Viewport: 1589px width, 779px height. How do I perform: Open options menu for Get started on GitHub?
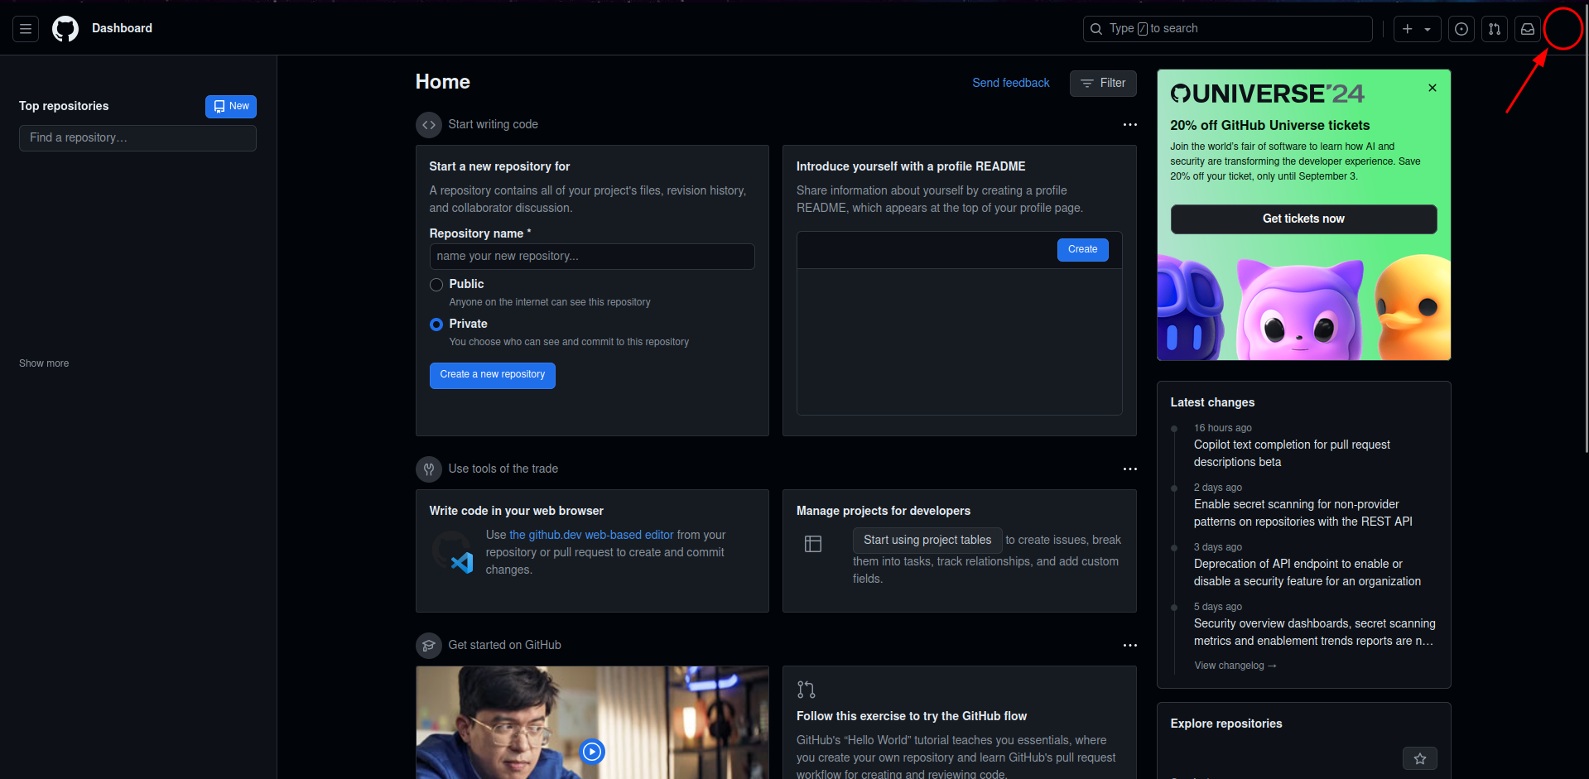[x=1130, y=646]
